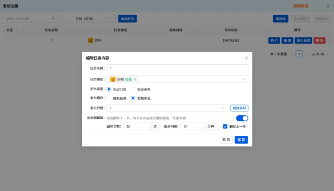The width and height of the screenshot is (334, 191).
Task: Click the search magnifier icon
Action: tap(53, 18)
